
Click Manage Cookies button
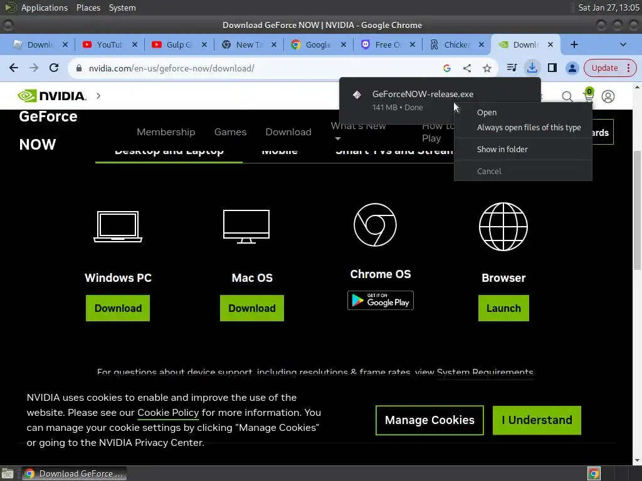pos(429,420)
